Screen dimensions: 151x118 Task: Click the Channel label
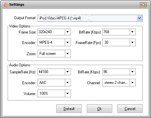94,83
